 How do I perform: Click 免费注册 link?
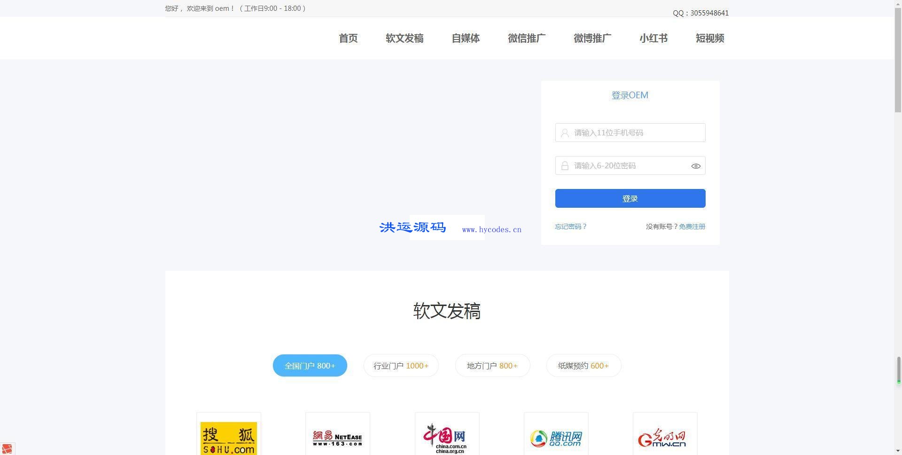click(x=692, y=227)
